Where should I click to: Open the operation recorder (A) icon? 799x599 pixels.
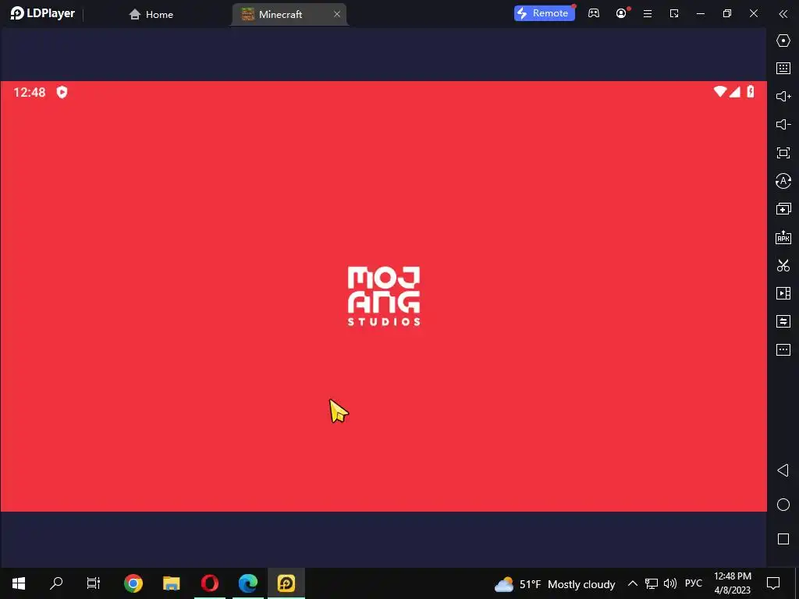[783, 181]
